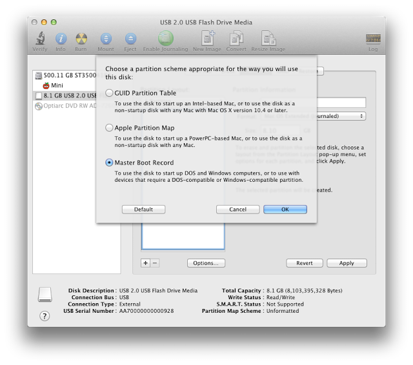413x365 pixels.
Task: Click the Options... button
Action: (206, 263)
